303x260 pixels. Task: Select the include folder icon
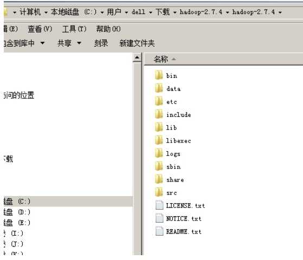coord(159,114)
